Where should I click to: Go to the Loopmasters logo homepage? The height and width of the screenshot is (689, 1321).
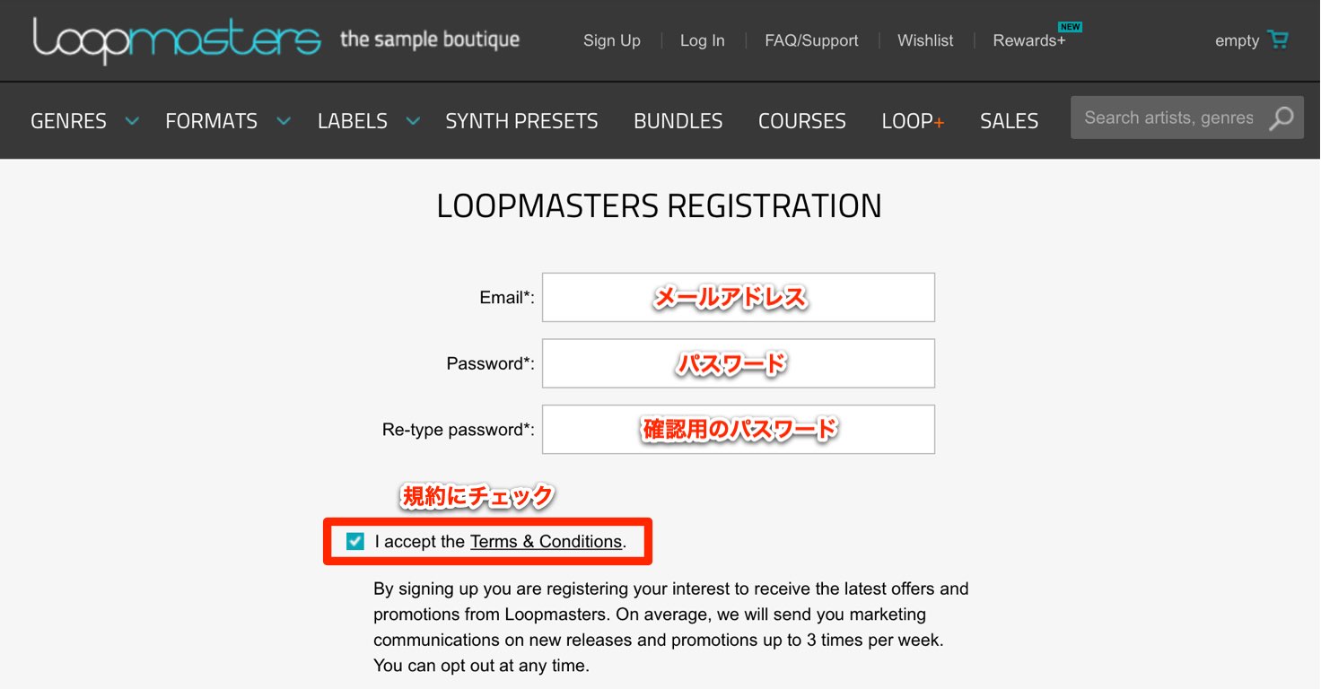[177, 39]
